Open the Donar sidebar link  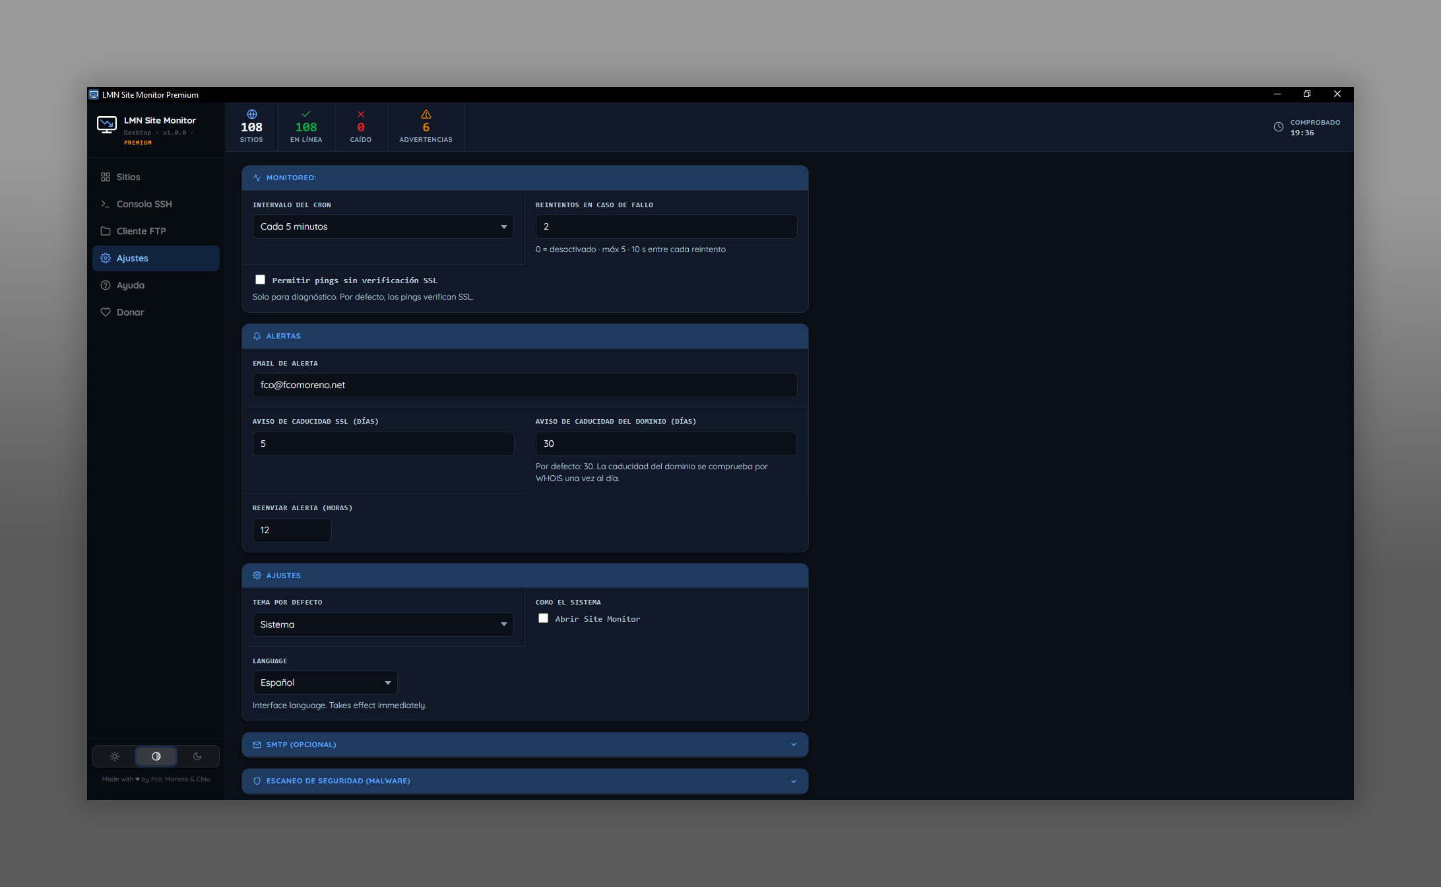tap(130, 312)
